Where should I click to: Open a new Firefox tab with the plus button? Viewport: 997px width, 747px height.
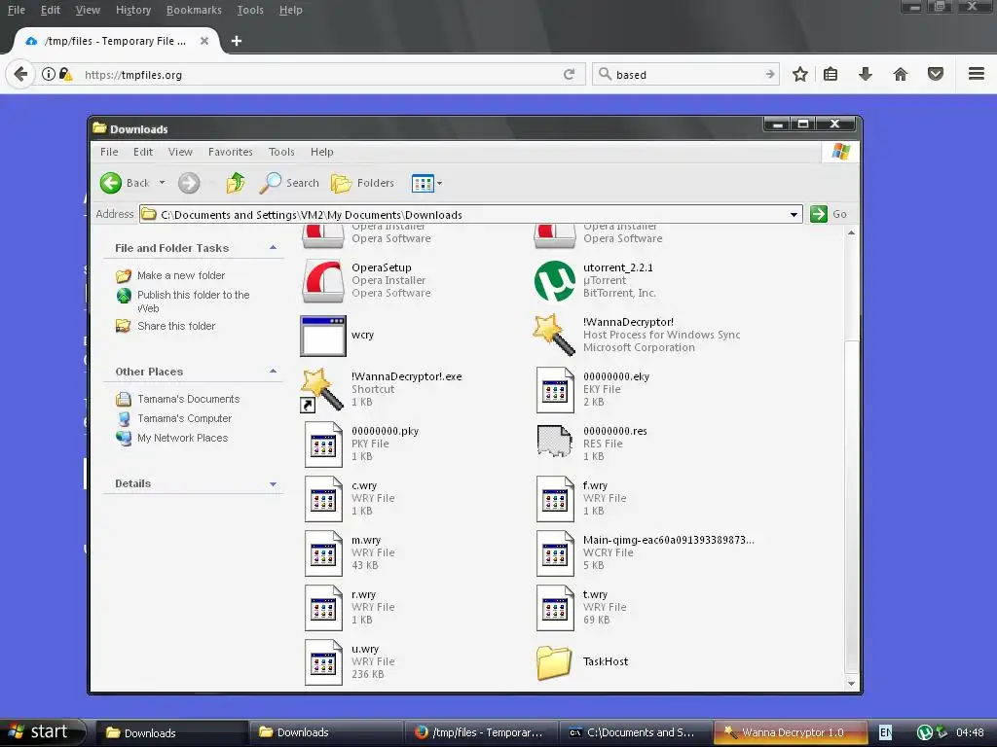click(x=237, y=41)
